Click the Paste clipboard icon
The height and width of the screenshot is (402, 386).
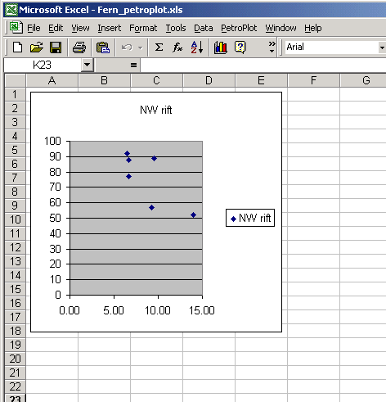[x=103, y=47]
